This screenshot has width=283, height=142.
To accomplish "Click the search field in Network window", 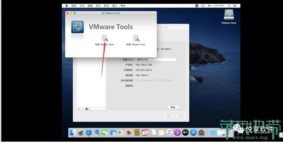I will tap(173, 27).
